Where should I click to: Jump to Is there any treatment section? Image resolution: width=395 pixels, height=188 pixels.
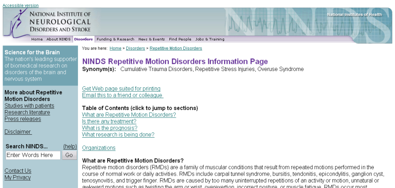pos(109,121)
